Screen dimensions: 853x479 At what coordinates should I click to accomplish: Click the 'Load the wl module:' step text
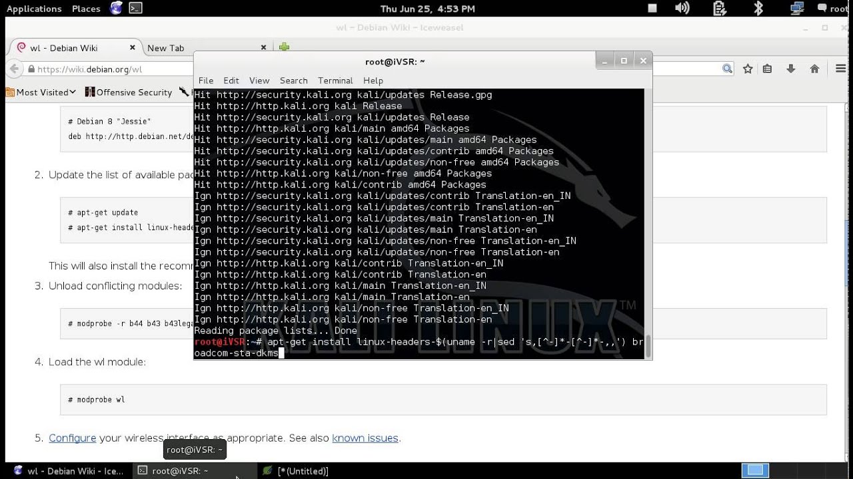97,362
